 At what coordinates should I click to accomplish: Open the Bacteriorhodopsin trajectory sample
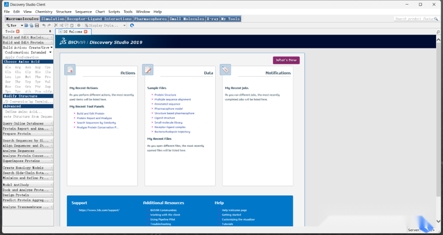[x=172, y=132]
